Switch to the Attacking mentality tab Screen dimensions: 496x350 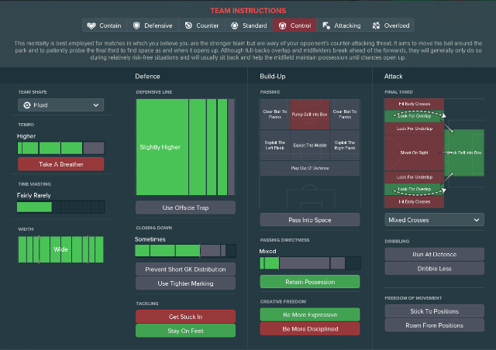(342, 26)
